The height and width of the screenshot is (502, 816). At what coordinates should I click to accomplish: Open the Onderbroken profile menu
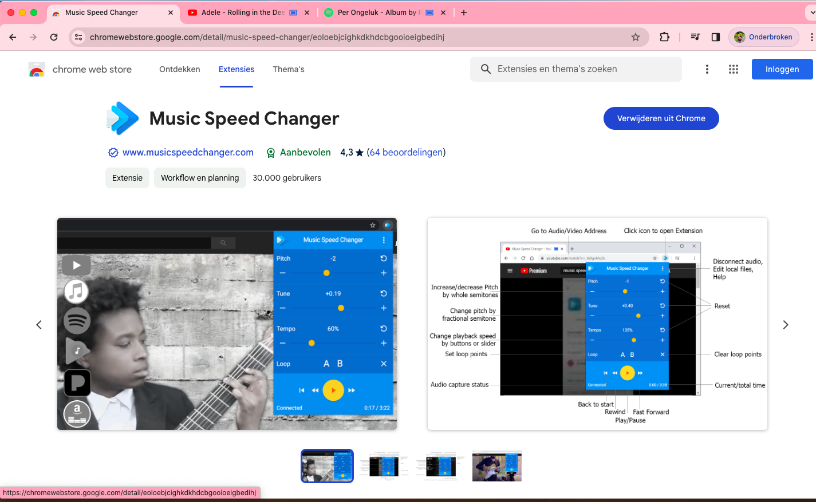pos(763,37)
